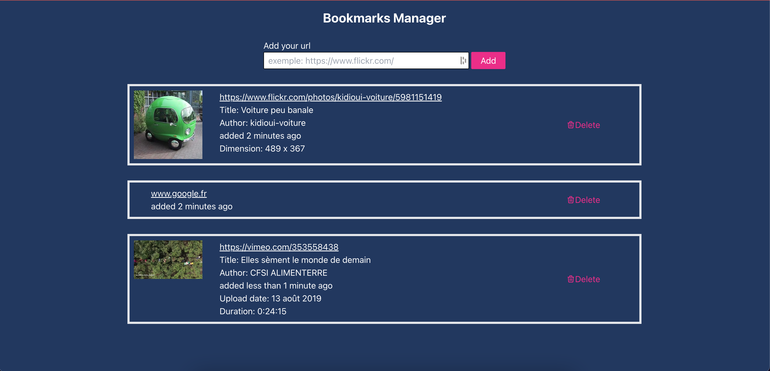This screenshot has height=371, width=770.
Task: Click the 'Author: CFSI ALIMENTERRE' text
Action: tap(273, 273)
